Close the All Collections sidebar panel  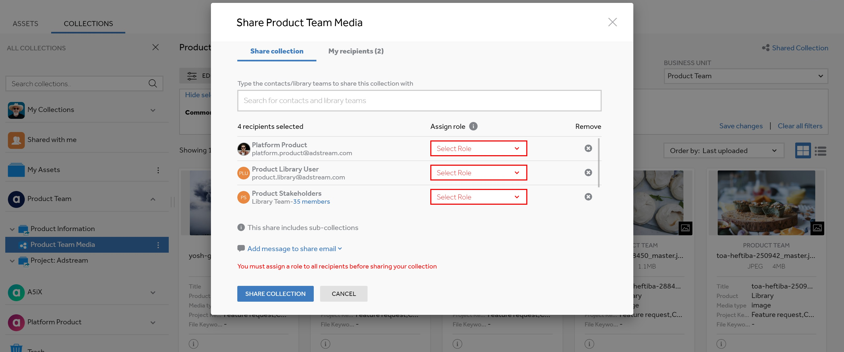coord(156,47)
